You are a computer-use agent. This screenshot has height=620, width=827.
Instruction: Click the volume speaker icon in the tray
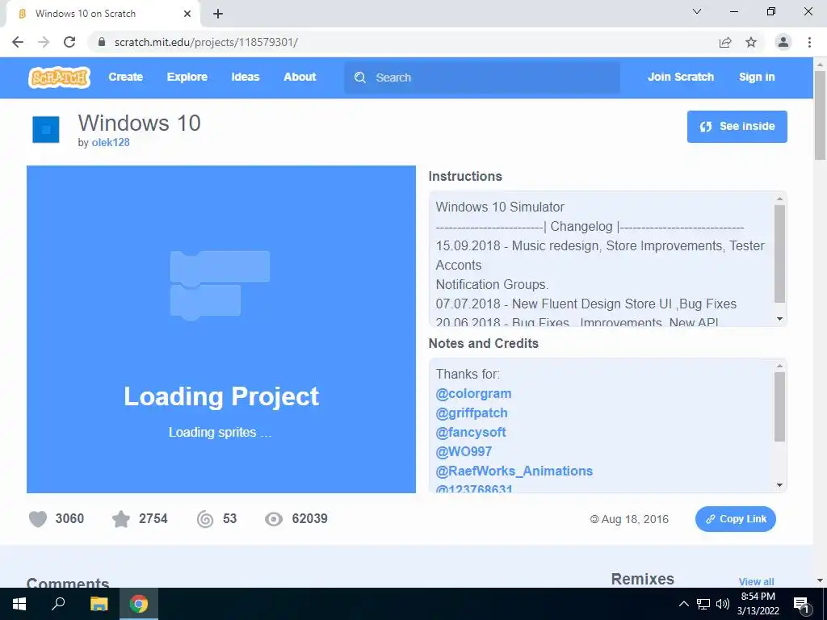point(723,604)
